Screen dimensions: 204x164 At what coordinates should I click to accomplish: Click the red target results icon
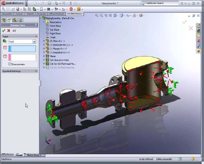pyautogui.click(x=71, y=9)
